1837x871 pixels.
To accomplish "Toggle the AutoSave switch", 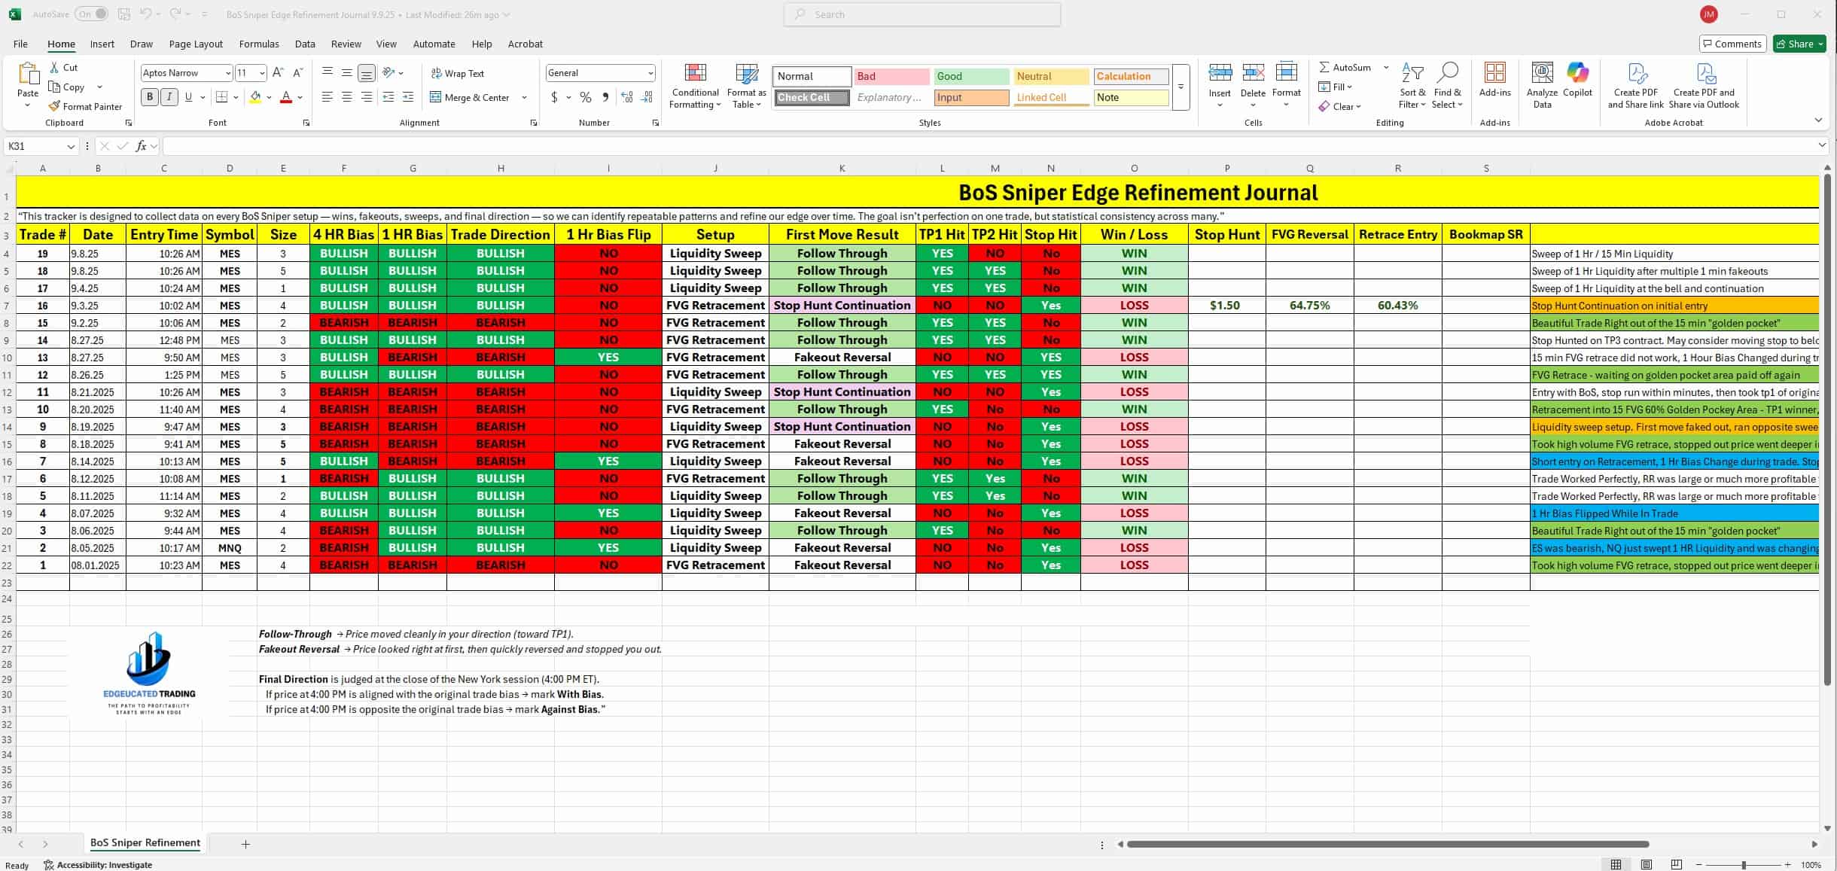I will point(91,14).
